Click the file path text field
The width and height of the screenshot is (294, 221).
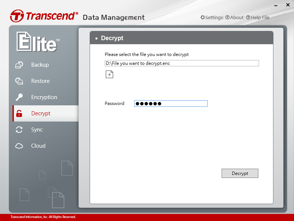click(x=182, y=63)
